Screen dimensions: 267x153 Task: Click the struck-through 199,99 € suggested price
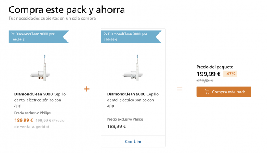point(43,121)
